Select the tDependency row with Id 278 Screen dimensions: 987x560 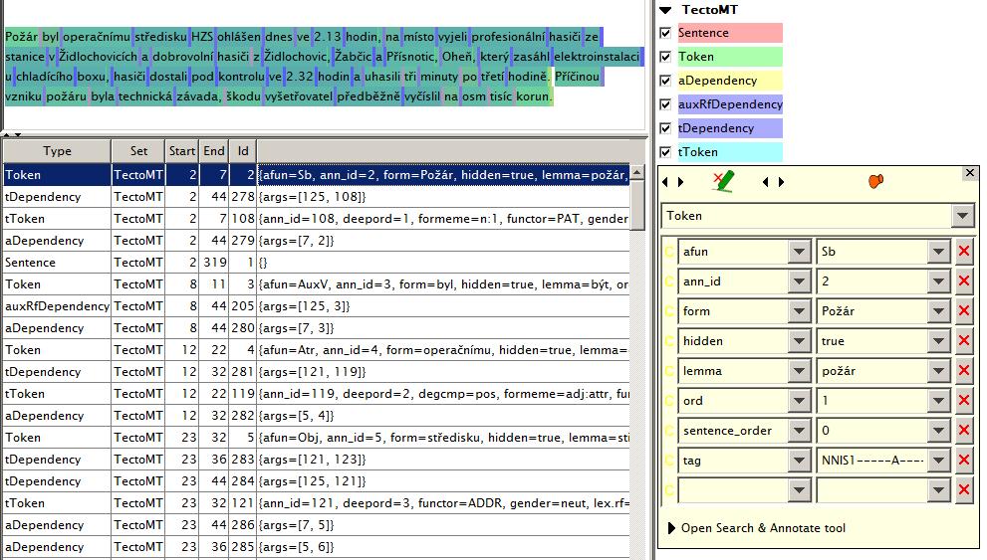316,197
